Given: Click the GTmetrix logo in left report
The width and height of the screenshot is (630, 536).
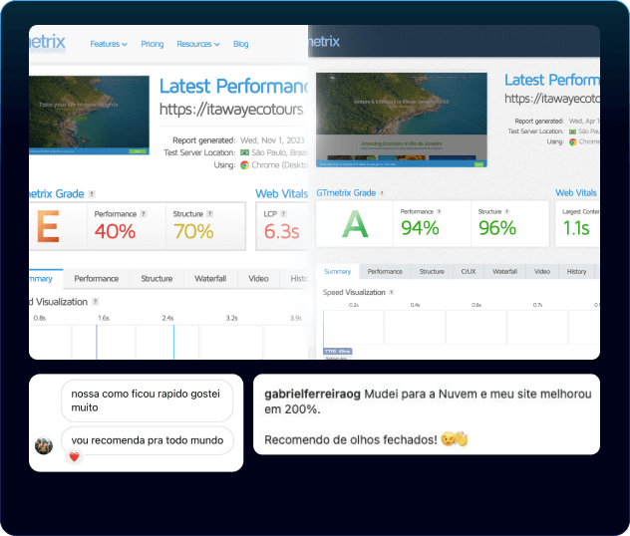Looking at the screenshot, I should coord(48,42).
